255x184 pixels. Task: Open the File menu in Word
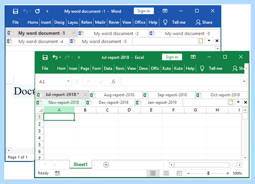[x=16, y=22]
